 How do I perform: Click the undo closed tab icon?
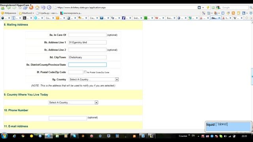pos(43,7)
